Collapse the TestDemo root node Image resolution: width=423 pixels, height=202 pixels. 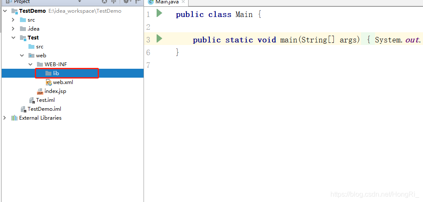point(5,11)
